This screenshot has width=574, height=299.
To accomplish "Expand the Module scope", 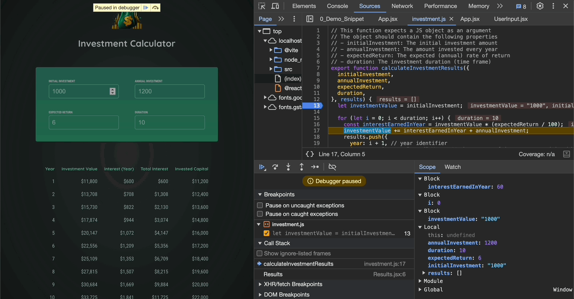I will click(420, 281).
